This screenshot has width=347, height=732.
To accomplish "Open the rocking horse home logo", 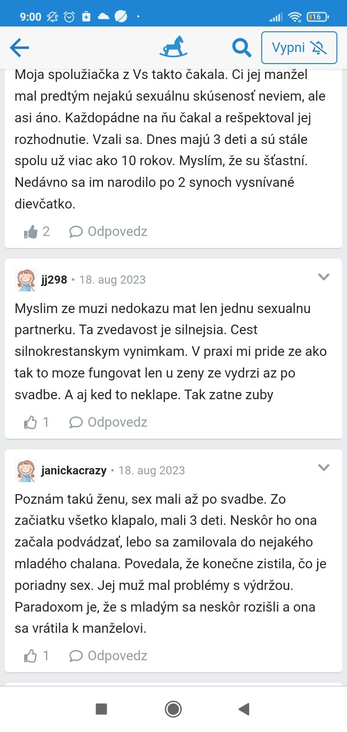I will 173,47.
